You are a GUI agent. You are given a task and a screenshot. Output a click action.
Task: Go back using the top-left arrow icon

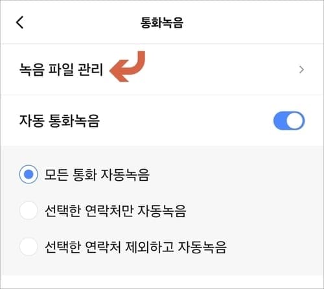tap(20, 23)
